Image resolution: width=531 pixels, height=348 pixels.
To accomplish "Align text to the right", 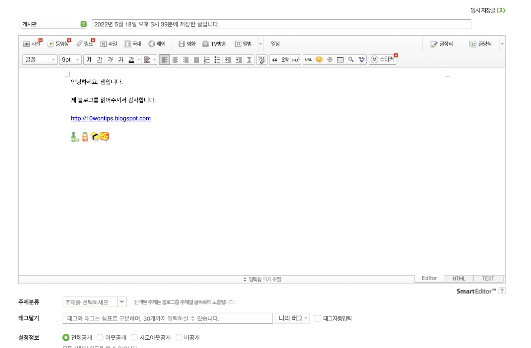I will click(x=186, y=60).
